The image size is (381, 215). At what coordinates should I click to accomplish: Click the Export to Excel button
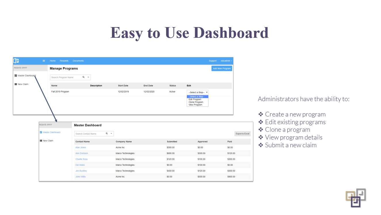click(x=243, y=133)
